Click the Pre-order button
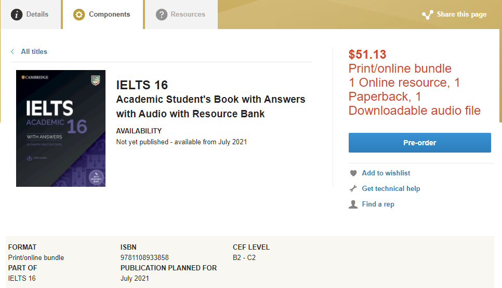 tap(420, 143)
